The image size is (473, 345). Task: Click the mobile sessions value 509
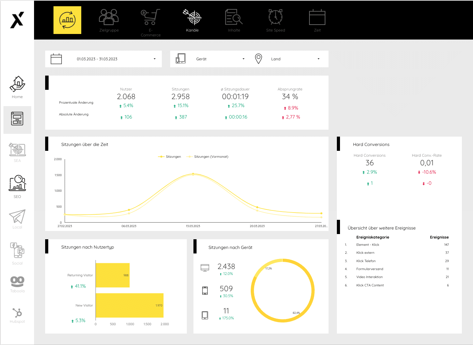click(226, 289)
